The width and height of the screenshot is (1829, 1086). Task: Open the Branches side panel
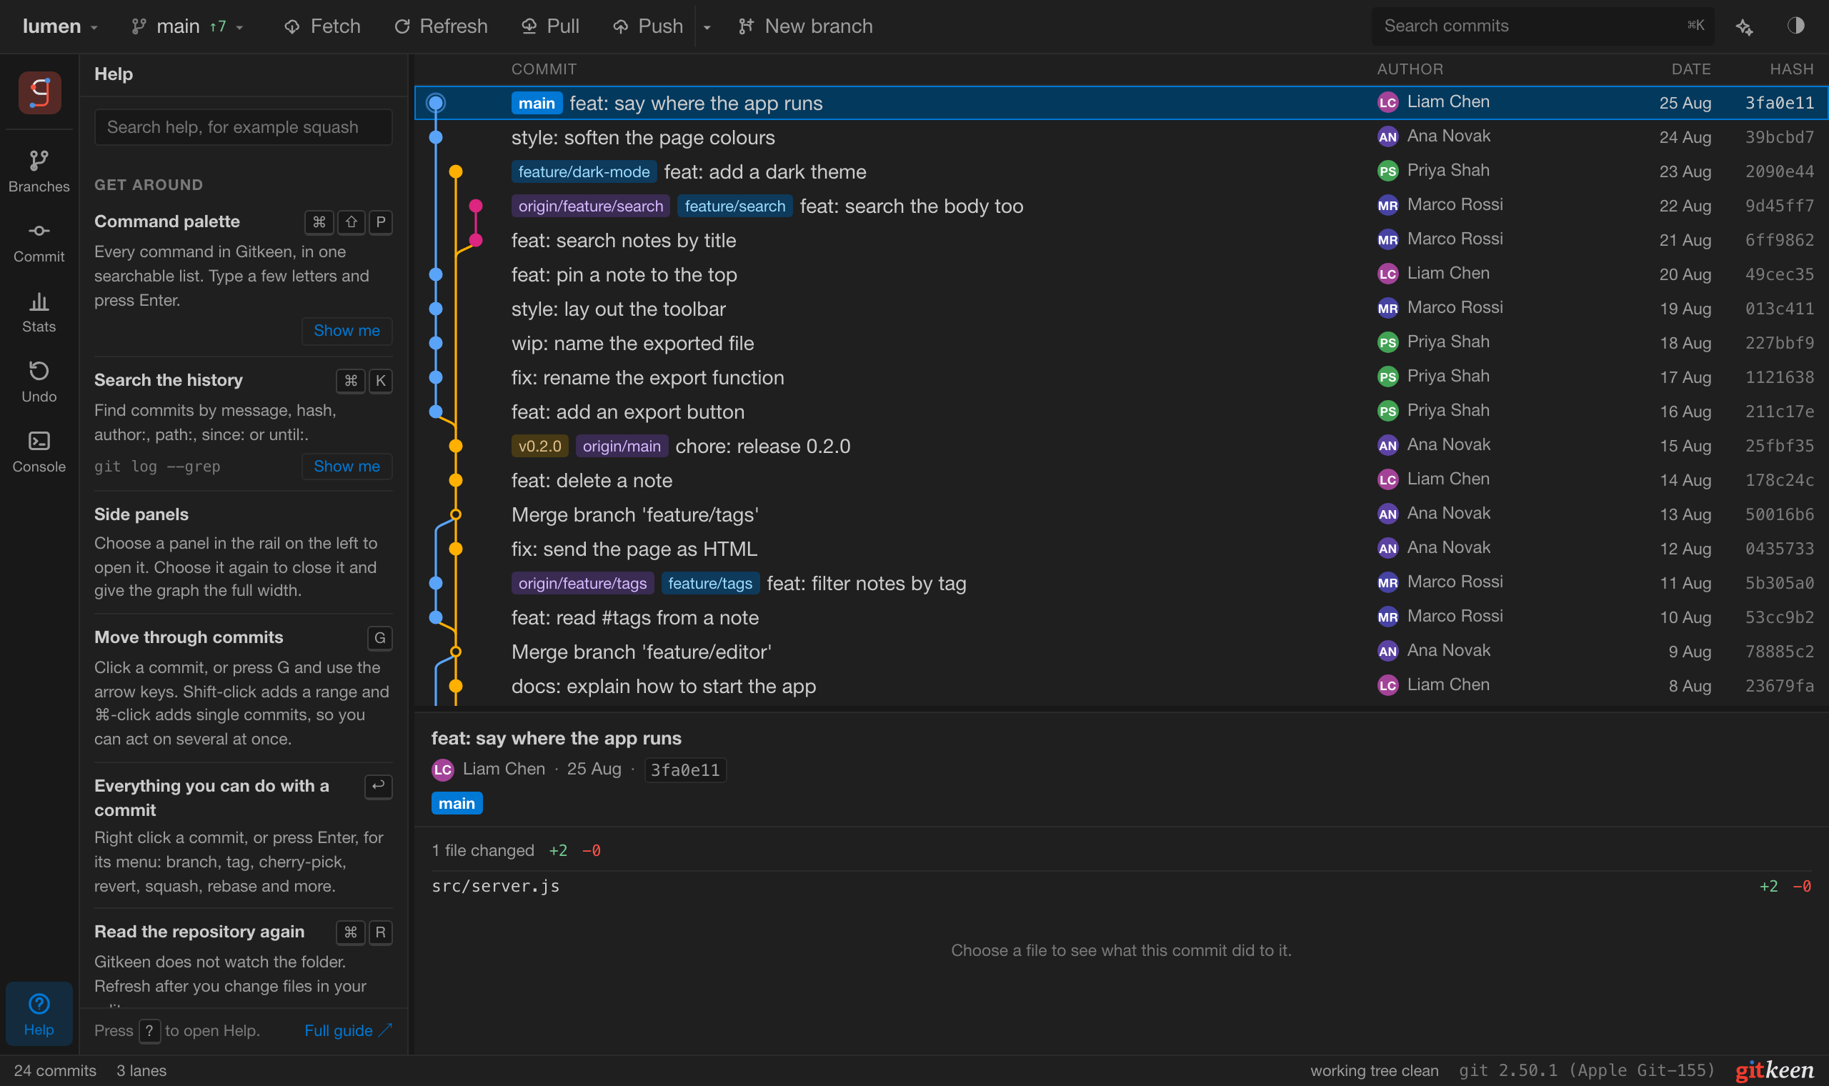point(39,172)
